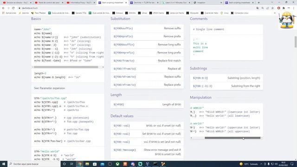Open the Para Tfadear bookmark
Viewport: 297px width, 167px height.
[39, 13]
